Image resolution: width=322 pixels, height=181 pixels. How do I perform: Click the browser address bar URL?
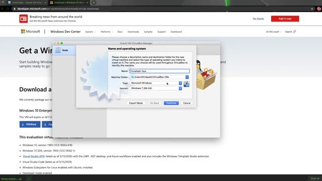58,9
